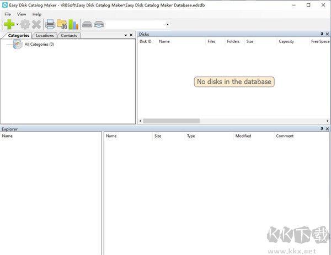Click the Disks horizontal scrollbar thumb
This screenshot has width=331, height=255.
pos(172,121)
